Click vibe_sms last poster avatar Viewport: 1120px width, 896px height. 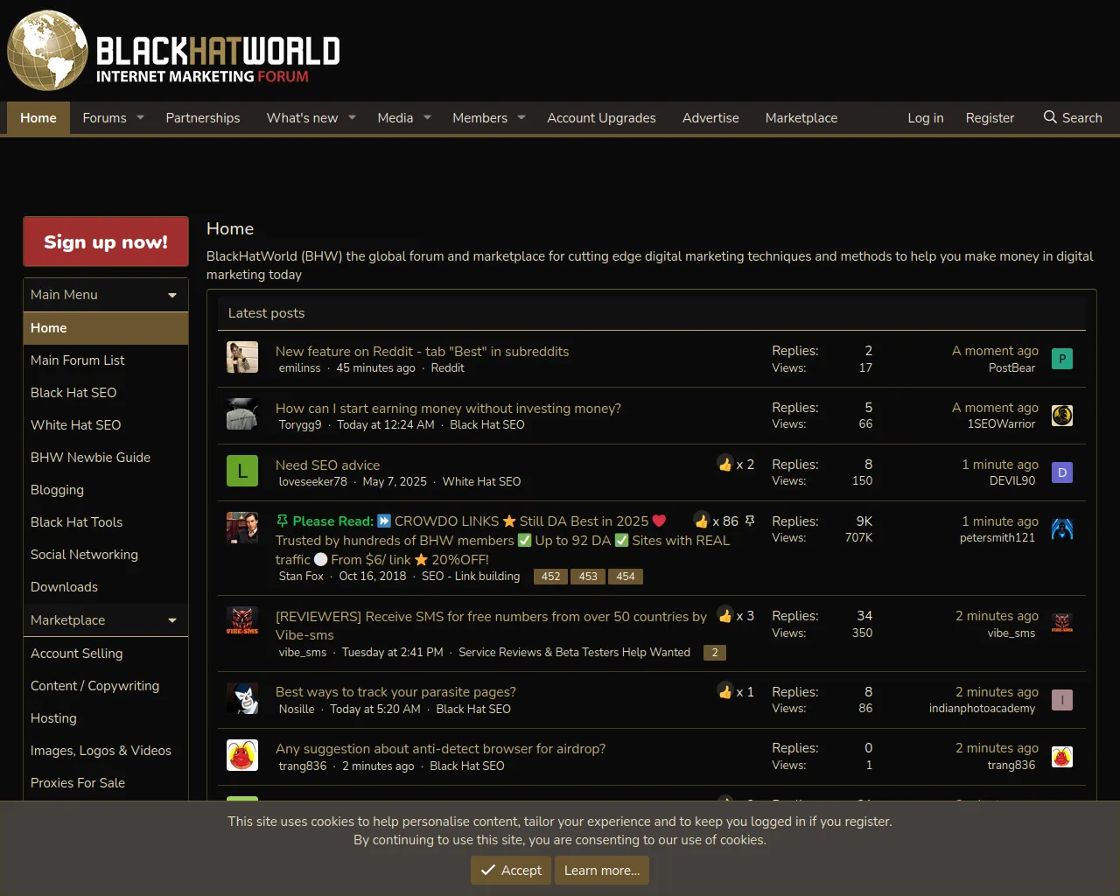(1062, 624)
